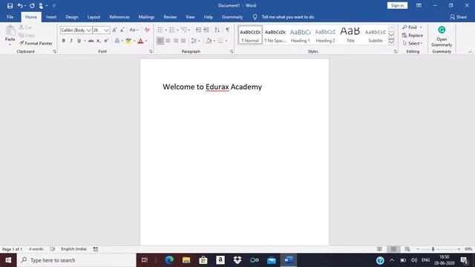
Task: Open the Paragraph dialog launcher
Action: 232,52
